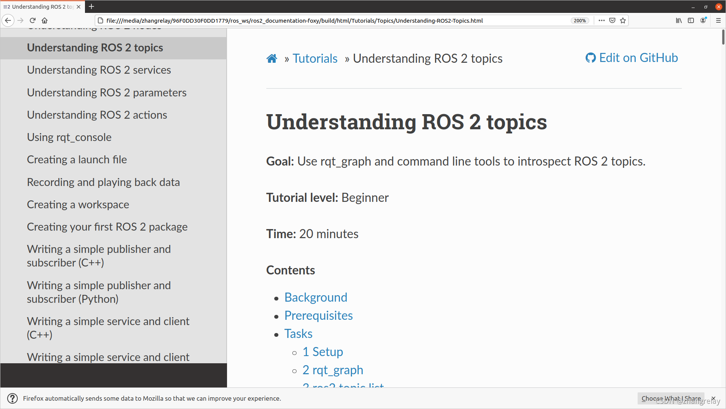The width and height of the screenshot is (726, 409).
Task: Toggle the sidebar view icon
Action: coord(691,20)
